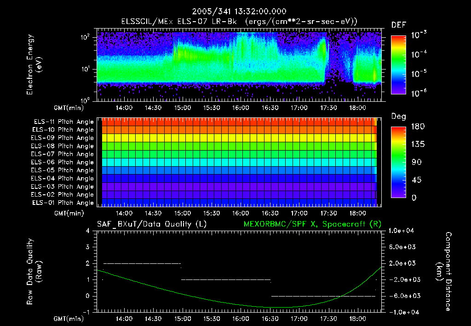Select the ELS-09 Pitch Angle row label
The width and height of the screenshot is (471, 326).
[x=62, y=138]
